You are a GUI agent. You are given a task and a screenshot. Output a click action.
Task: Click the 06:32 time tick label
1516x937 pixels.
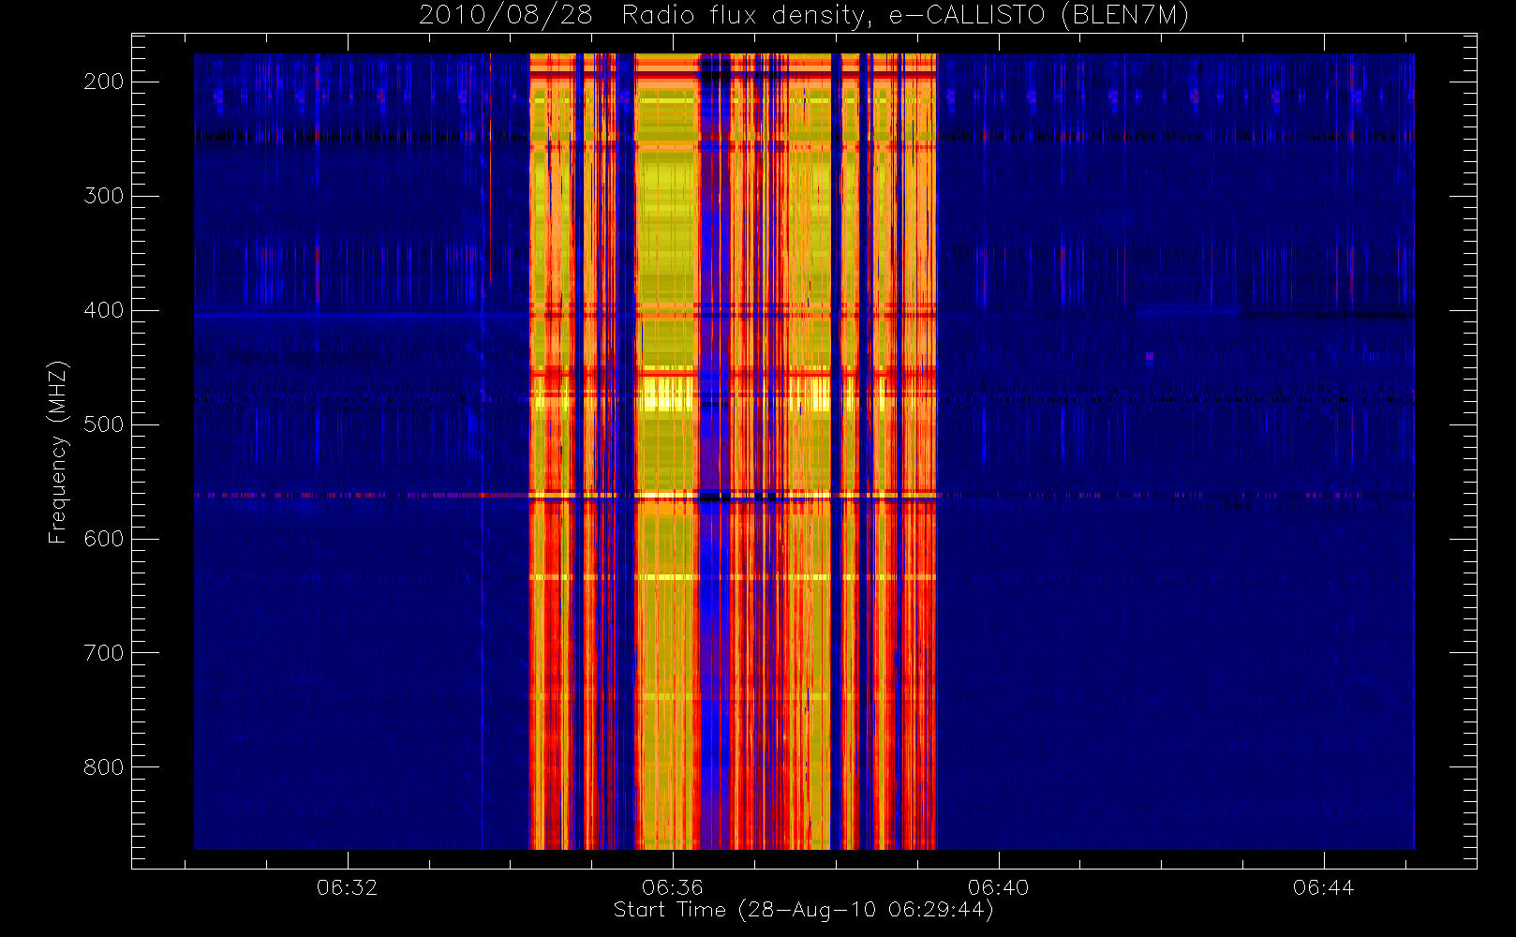(347, 887)
